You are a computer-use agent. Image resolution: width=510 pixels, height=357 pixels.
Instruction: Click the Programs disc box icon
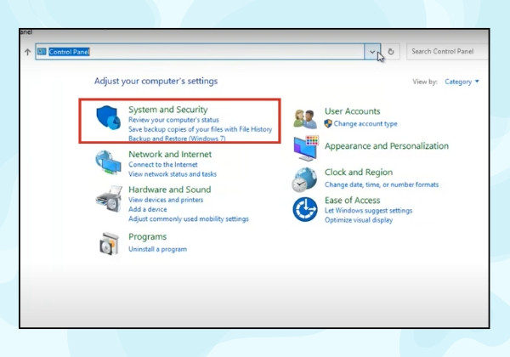[x=109, y=244]
